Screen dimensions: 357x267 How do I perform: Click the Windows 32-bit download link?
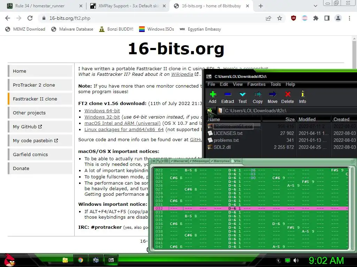point(102,117)
